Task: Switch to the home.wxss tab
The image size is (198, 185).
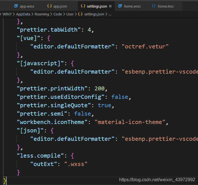Action: (132, 6)
